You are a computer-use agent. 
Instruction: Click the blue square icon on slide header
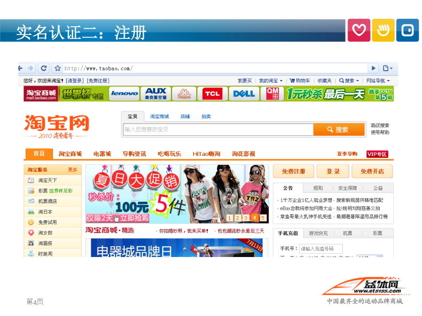[407, 30]
